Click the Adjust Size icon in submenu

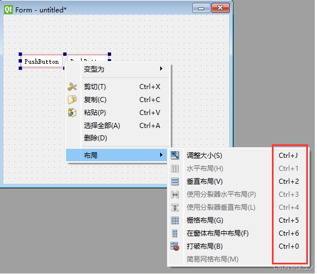[175, 156]
